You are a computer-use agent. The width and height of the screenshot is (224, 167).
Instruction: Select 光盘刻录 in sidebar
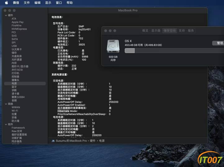pyautogui.click(x=16, y=56)
